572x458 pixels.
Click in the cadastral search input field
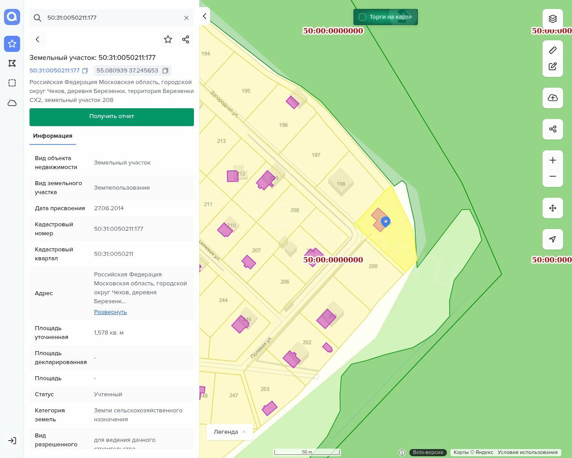click(x=112, y=18)
